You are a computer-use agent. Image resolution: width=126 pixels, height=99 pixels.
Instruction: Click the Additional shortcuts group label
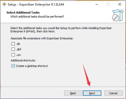click(23, 60)
